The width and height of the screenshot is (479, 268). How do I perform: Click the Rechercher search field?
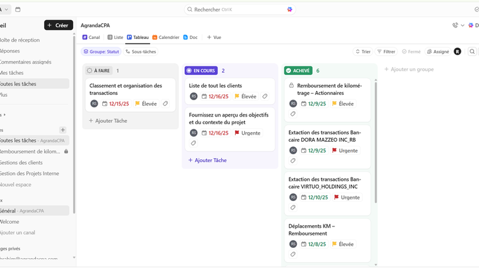coord(239,10)
